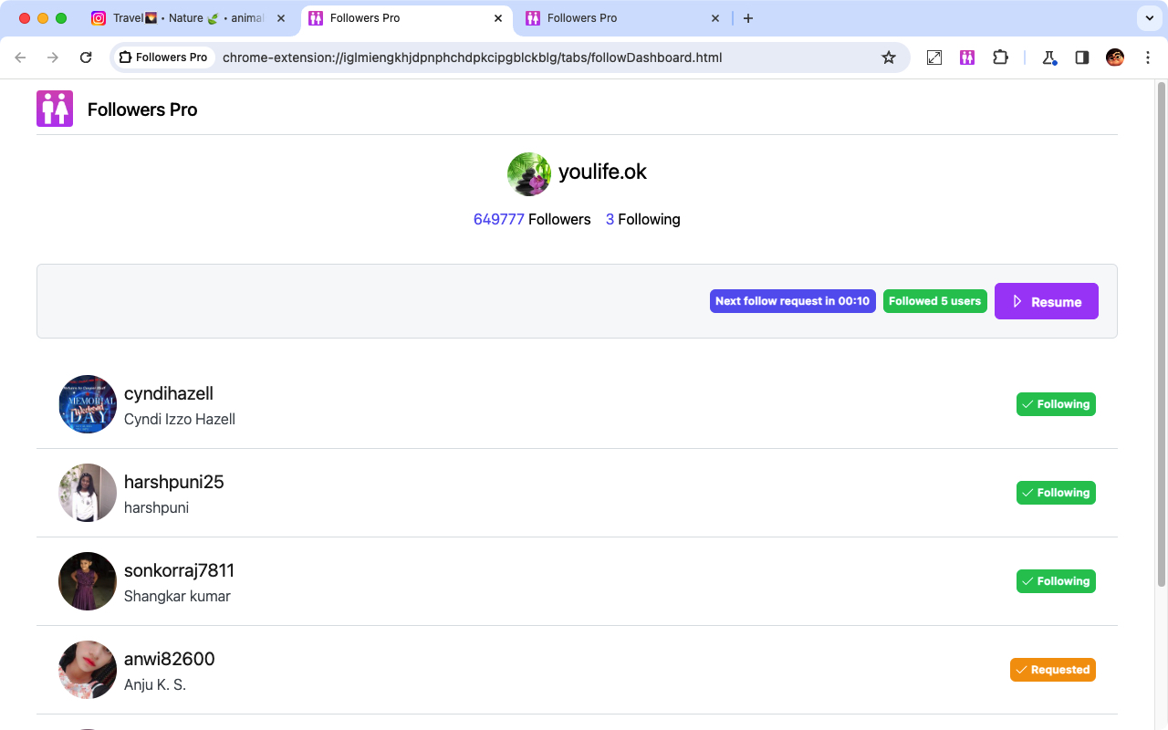Screen dimensions: 1168x730
Task: Open the Chrome three-dot menu
Action: point(1148,57)
